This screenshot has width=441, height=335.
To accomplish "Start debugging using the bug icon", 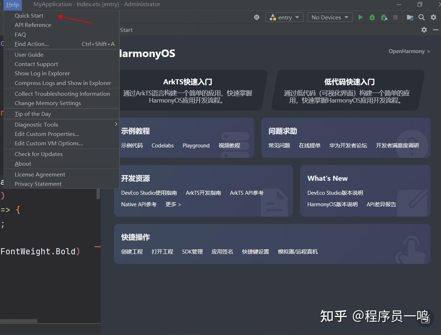I will (372, 17).
